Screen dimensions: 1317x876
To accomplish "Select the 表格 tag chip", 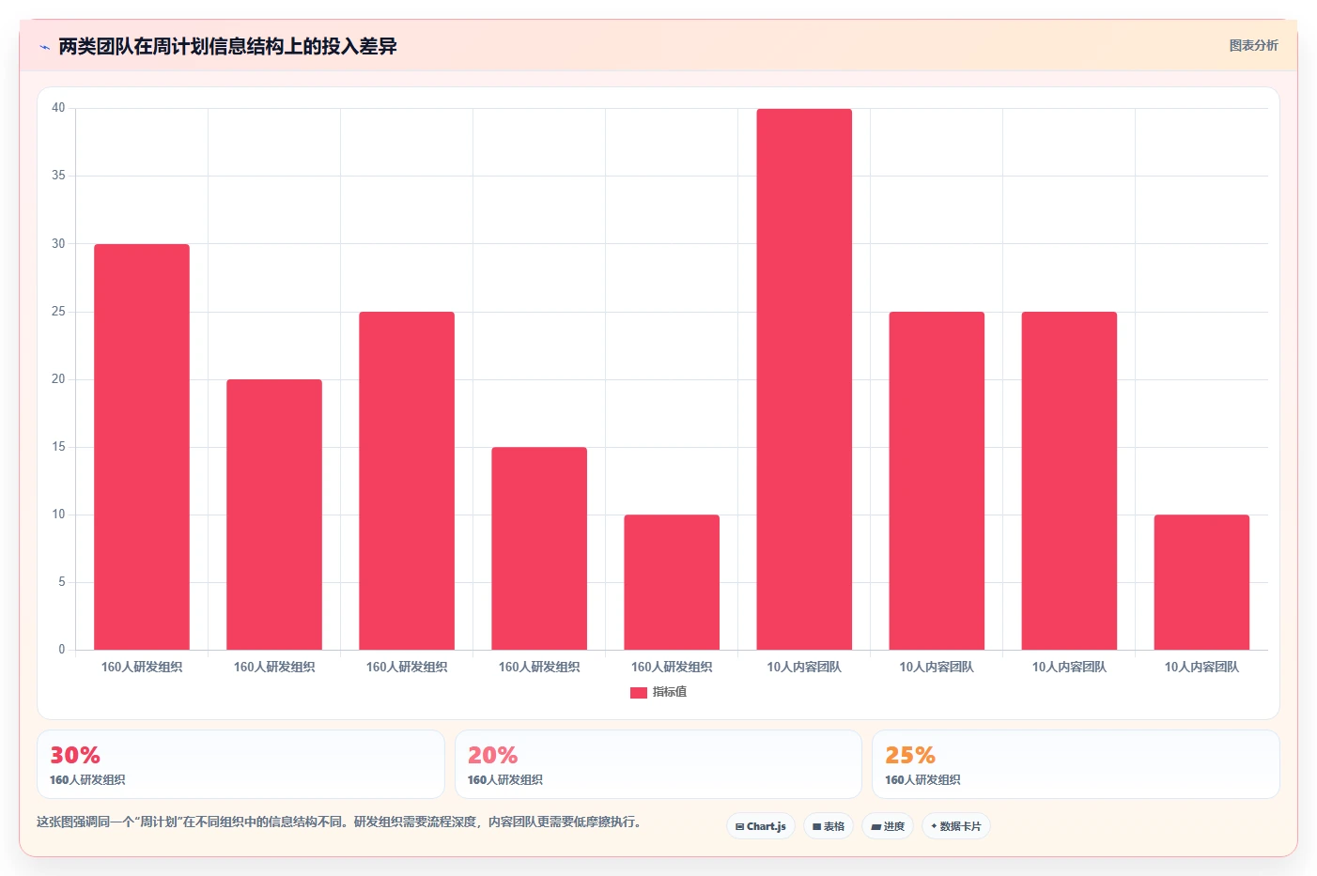I will point(829,826).
